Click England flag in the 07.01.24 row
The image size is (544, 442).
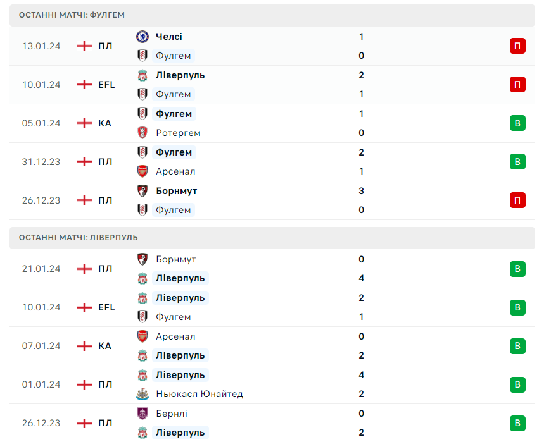pyautogui.click(x=84, y=346)
